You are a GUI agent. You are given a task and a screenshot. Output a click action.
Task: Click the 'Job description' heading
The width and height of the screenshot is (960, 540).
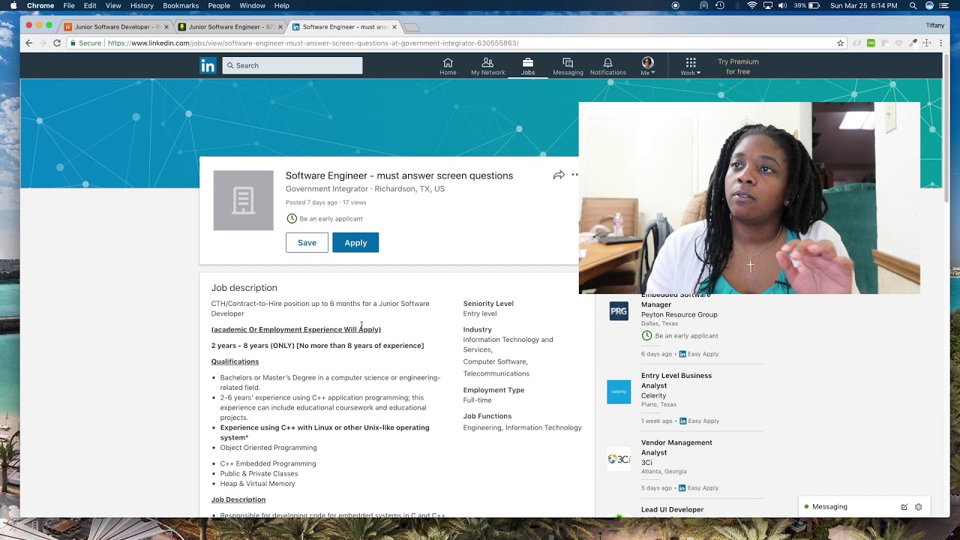click(x=244, y=288)
